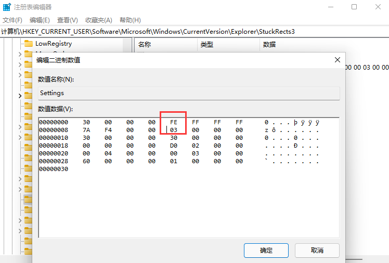Screen dimensions: 389x263
Task: Click the offset label 00000020
Action: [x=54, y=153]
